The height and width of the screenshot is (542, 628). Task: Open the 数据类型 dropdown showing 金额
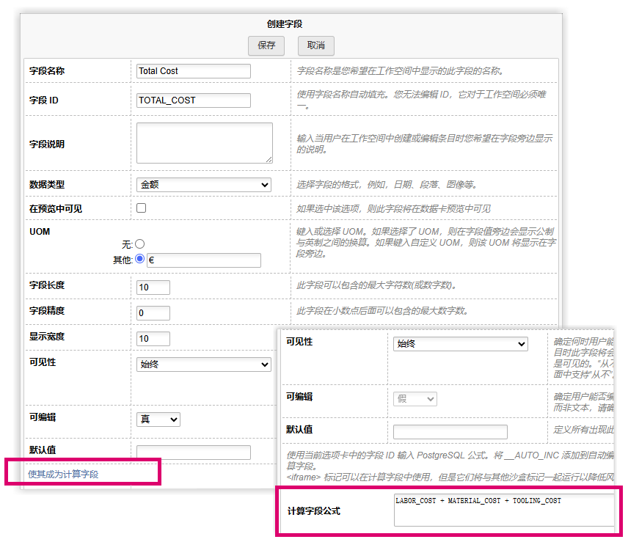pyautogui.click(x=203, y=184)
